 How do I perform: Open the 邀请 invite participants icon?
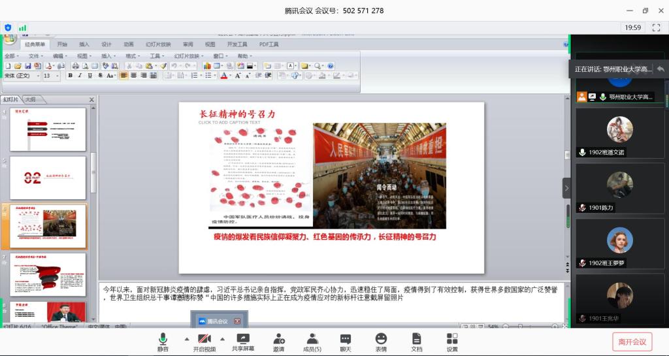point(279,342)
